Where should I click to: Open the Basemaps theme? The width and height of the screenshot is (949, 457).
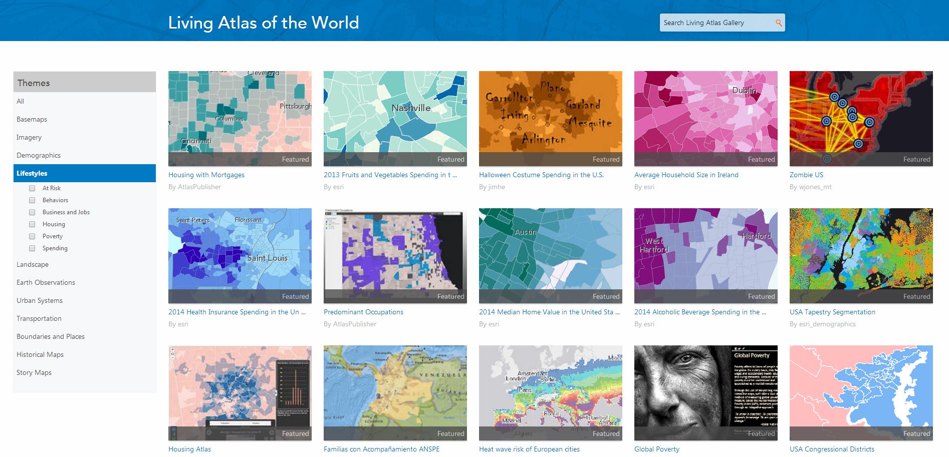tap(85, 119)
